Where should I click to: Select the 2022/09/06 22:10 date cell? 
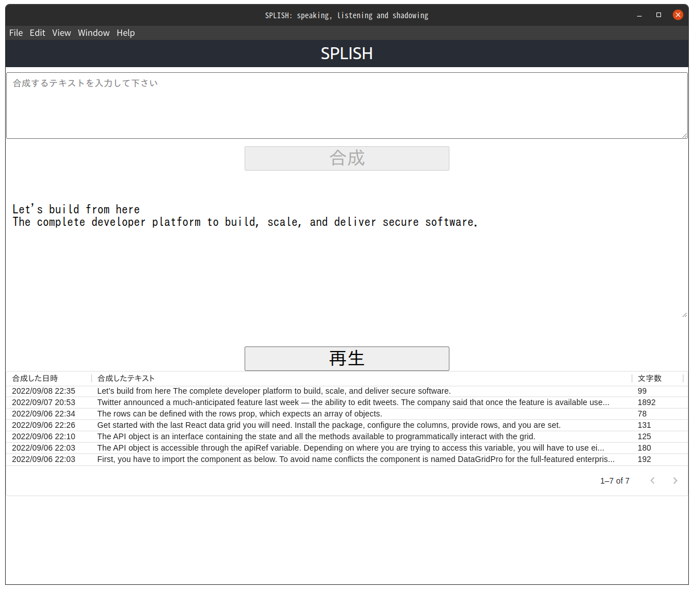coord(44,436)
